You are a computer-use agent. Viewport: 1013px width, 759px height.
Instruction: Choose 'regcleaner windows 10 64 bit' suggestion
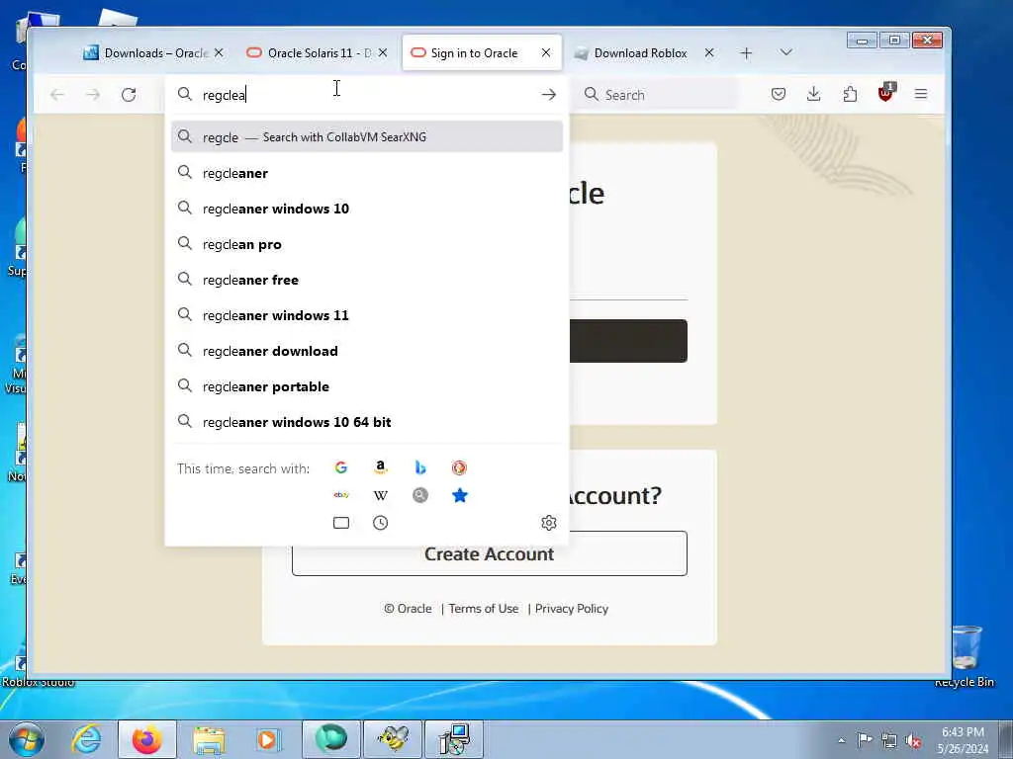(367, 421)
